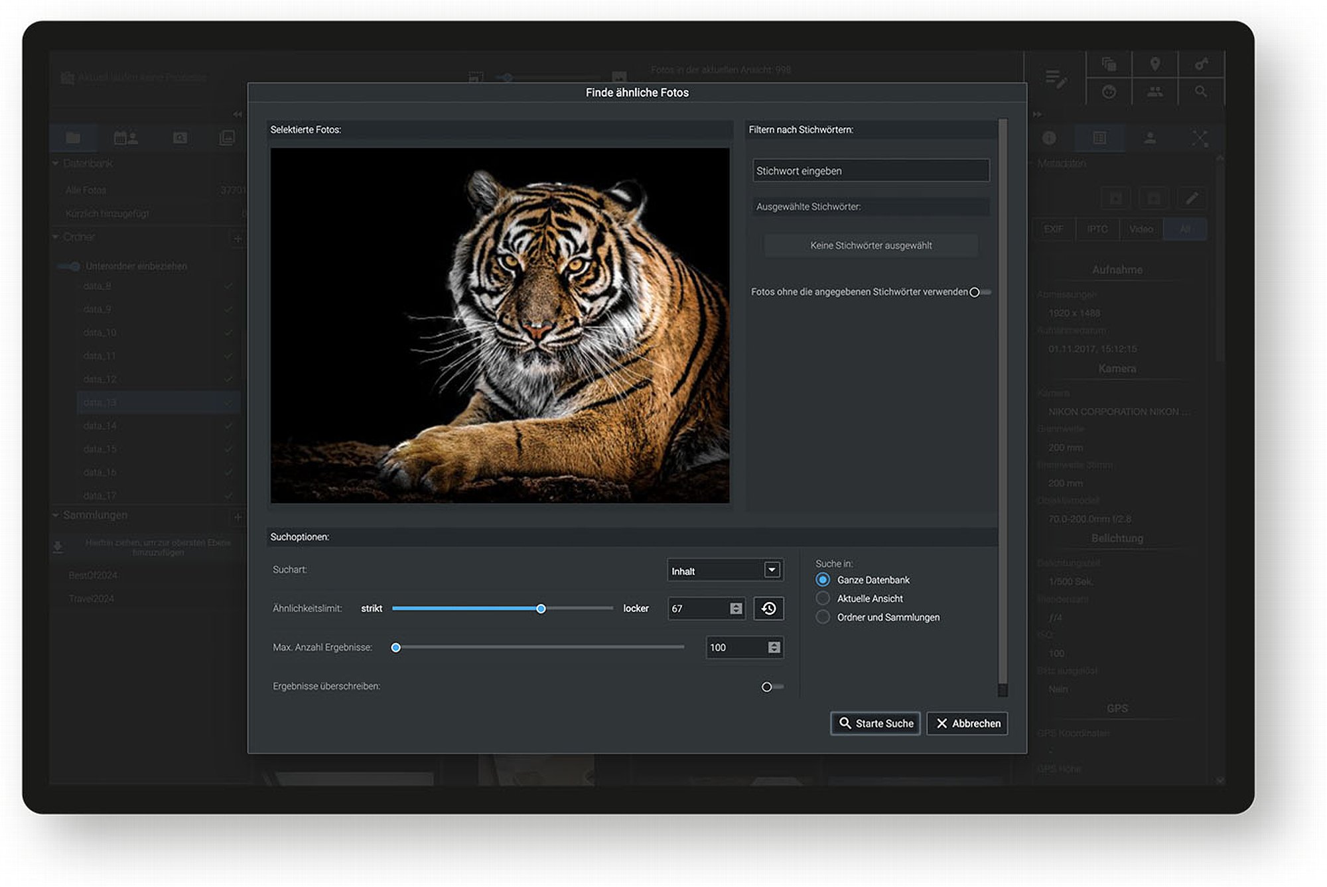Open the image search tab icon in left panel
Viewport: 1327px width, 887px height.
tap(180, 138)
